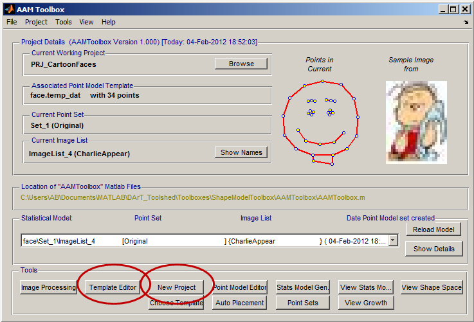
Task: Click the face point model plot
Action: click(320, 122)
